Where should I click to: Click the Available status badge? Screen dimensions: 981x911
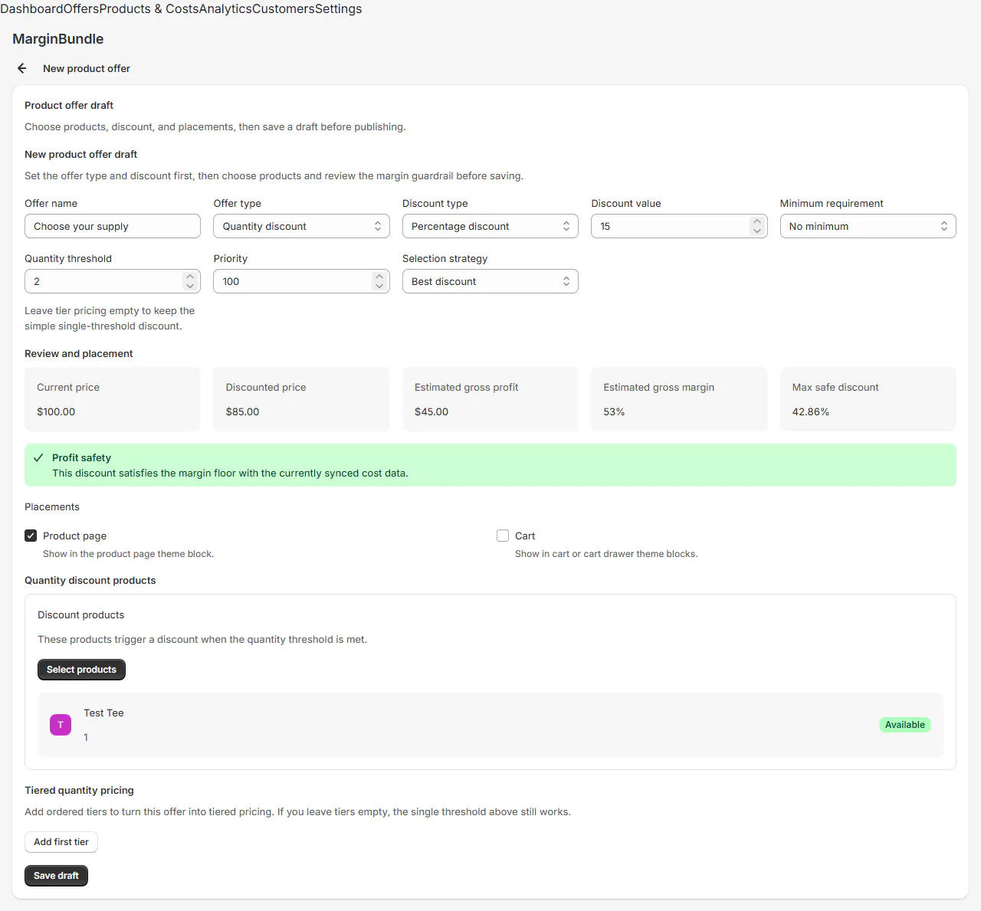tap(905, 725)
